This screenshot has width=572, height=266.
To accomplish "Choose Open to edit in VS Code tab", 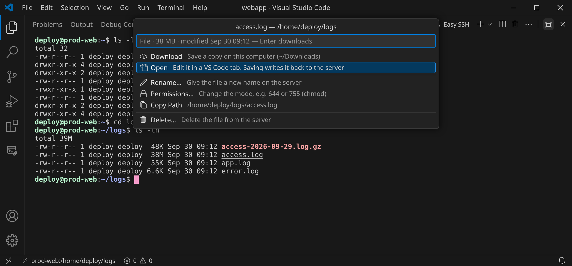I will (x=286, y=68).
